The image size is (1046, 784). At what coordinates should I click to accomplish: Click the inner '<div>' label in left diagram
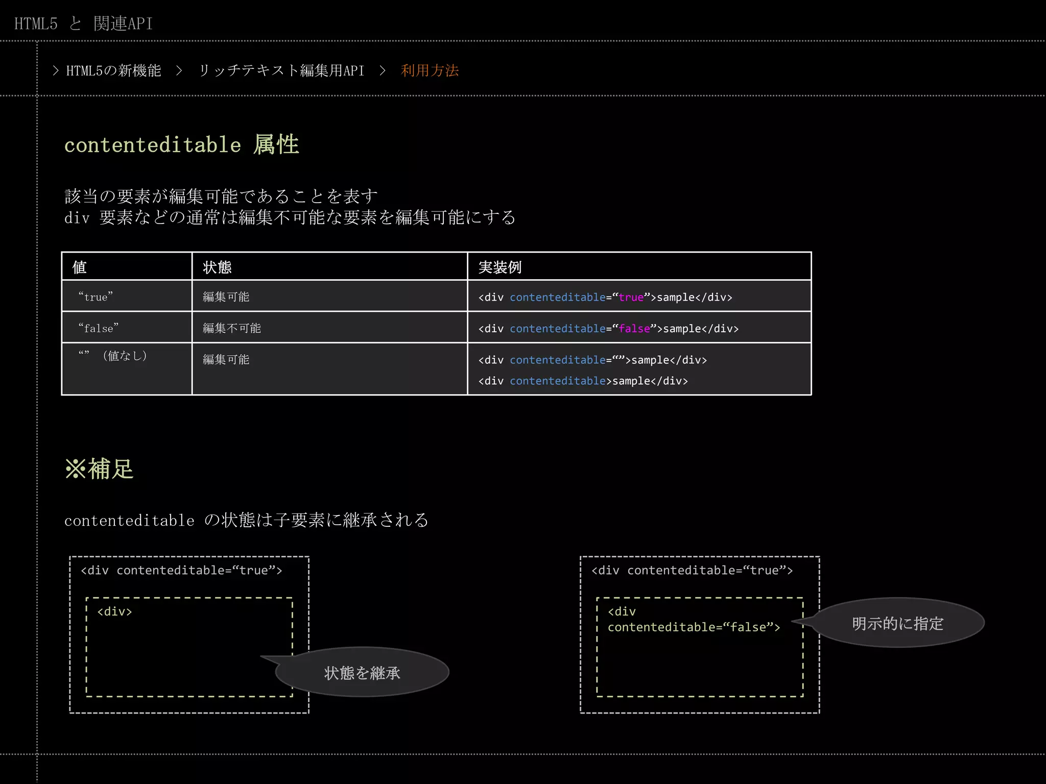(x=114, y=611)
